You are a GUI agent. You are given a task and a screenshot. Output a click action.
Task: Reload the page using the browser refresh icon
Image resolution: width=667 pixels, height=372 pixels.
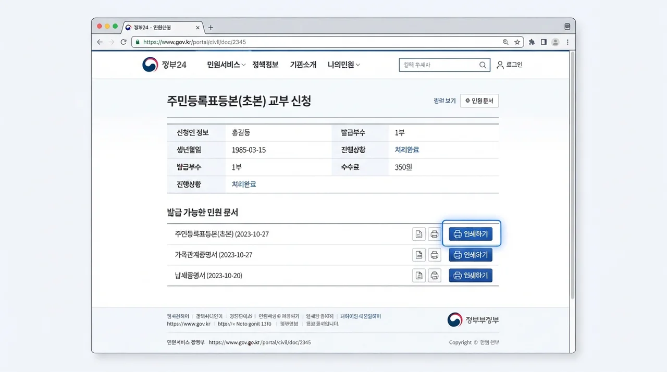coord(123,42)
